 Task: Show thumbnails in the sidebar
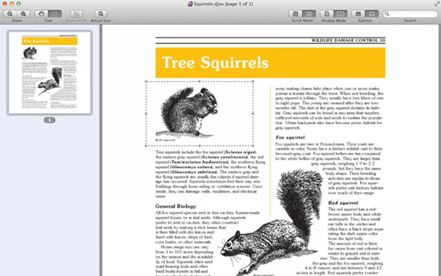359,13
